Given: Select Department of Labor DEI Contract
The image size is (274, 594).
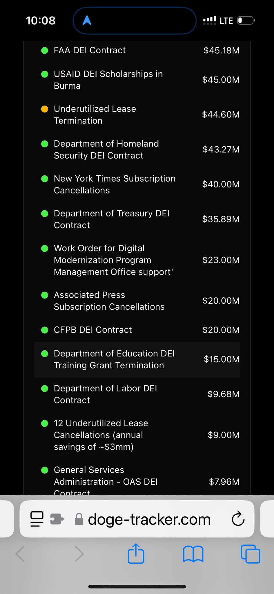Looking at the screenshot, I should 105,394.
